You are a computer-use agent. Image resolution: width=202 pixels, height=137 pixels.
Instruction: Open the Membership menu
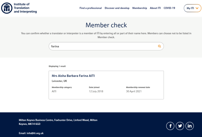pyautogui.click(x=139, y=8)
